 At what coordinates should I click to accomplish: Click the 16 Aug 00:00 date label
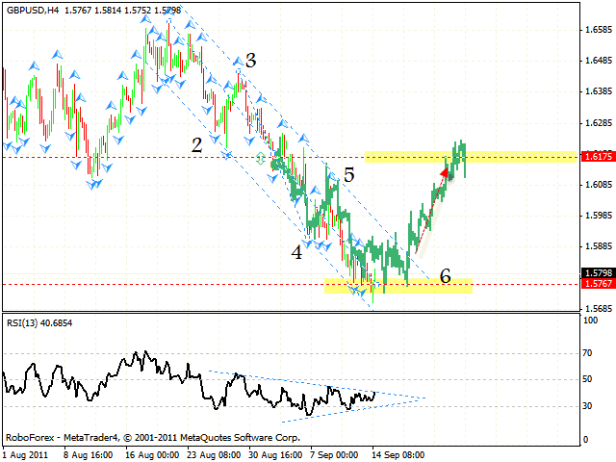tap(153, 453)
